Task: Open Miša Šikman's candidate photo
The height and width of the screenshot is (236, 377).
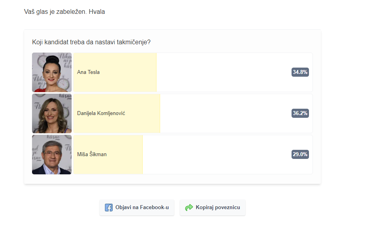Action: point(52,155)
